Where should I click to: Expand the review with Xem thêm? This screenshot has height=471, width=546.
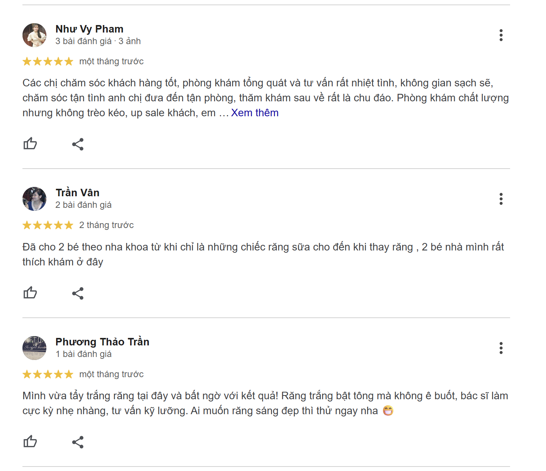254,113
